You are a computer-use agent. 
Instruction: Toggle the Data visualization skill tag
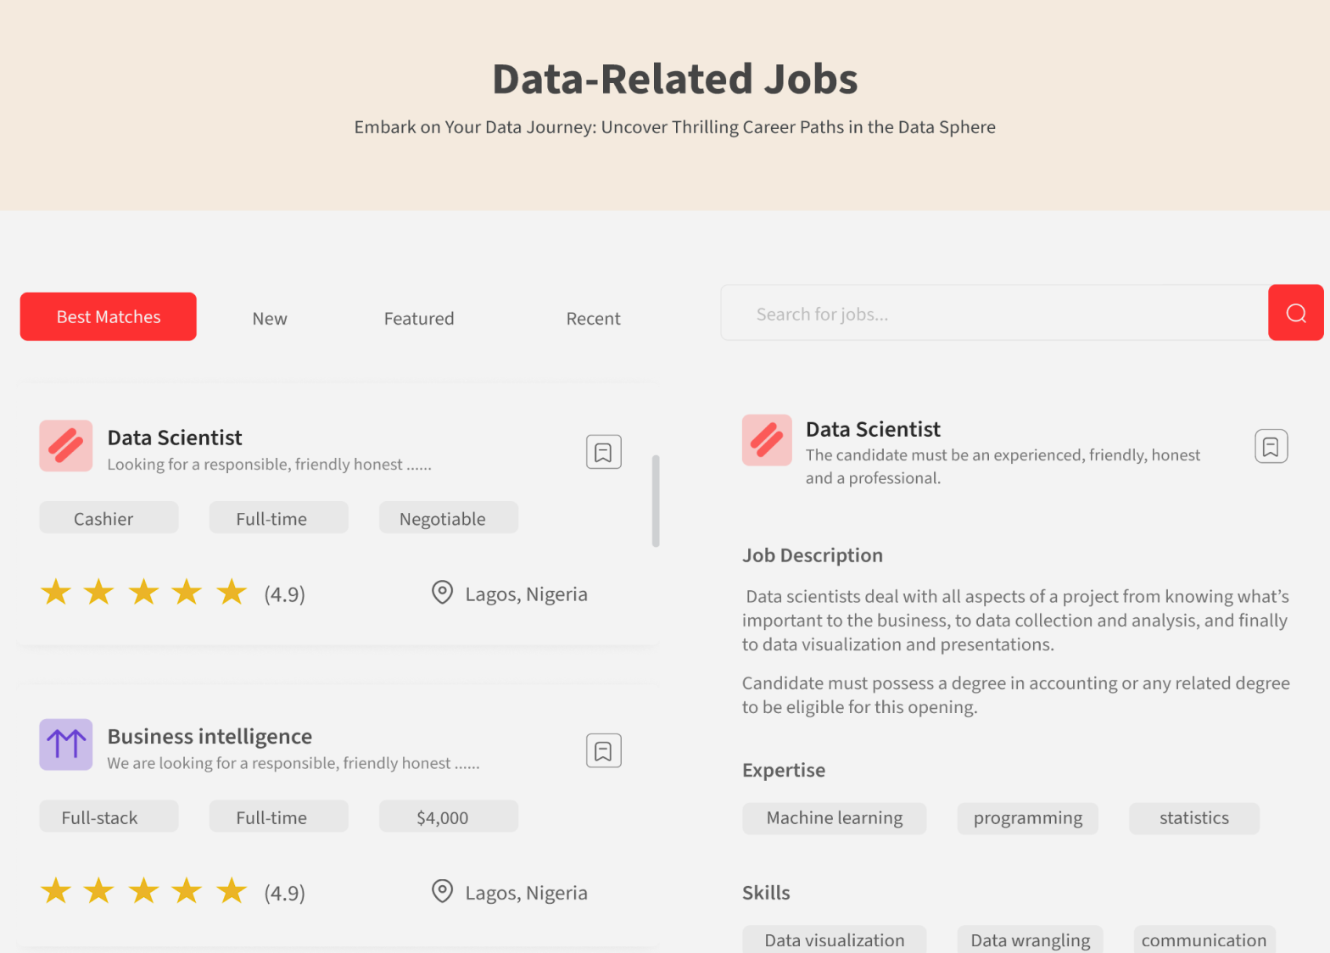coord(834,939)
